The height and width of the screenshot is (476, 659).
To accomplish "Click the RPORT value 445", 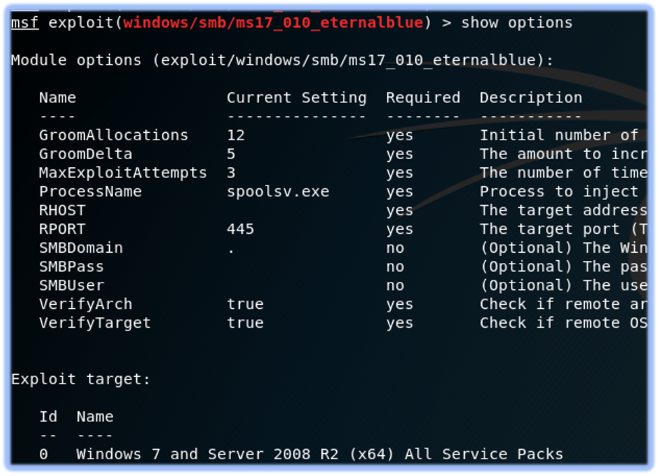I will (241, 229).
